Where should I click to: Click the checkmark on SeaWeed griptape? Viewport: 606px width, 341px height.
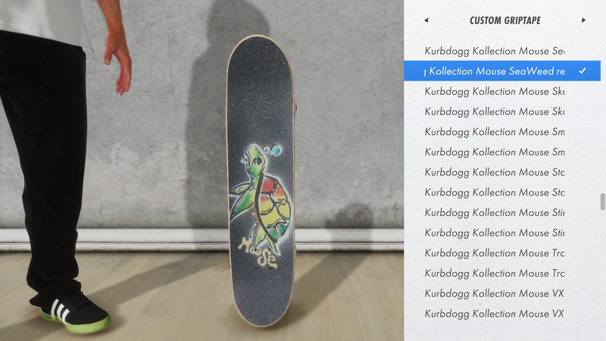click(583, 70)
